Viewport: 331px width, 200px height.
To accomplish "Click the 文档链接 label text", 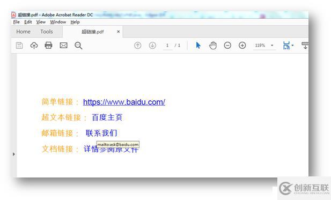I will click(x=57, y=149).
